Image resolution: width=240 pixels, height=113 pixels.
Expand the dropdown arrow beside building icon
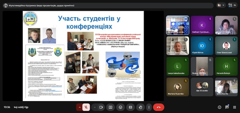223,5
